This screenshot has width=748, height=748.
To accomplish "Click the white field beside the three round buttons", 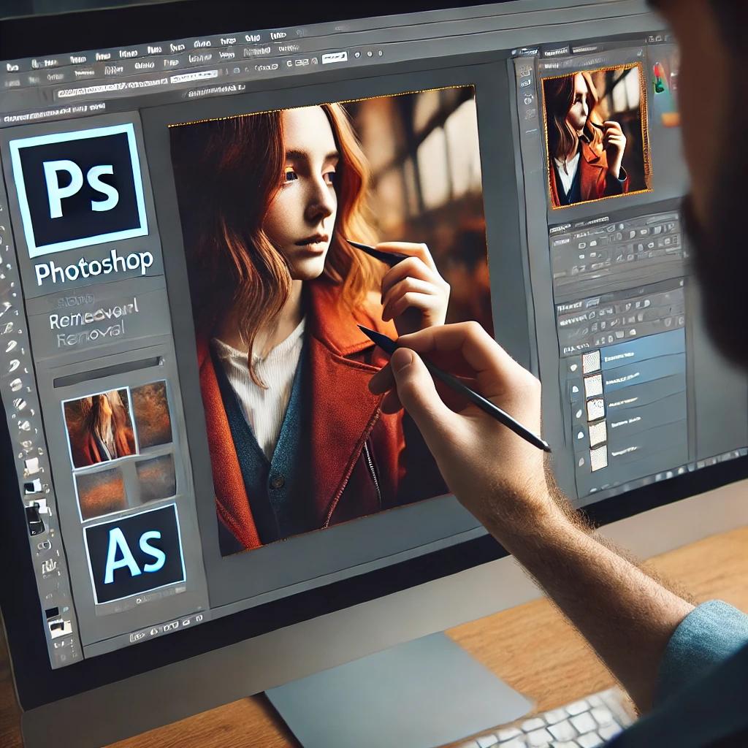I will tap(335, 58).
